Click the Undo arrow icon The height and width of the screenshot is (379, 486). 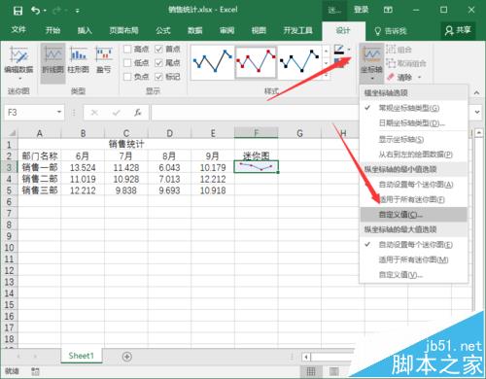tap(35, 11)
